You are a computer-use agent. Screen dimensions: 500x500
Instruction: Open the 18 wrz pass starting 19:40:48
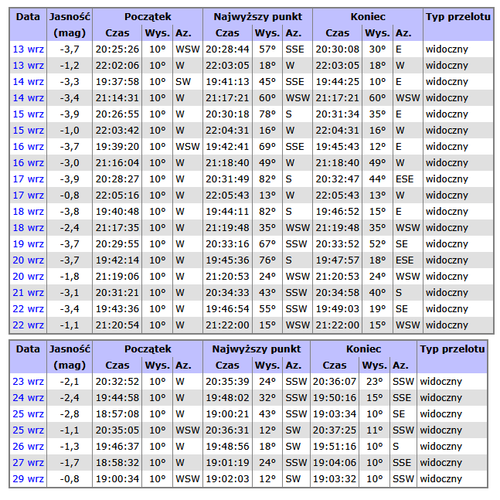click(28, 212)
